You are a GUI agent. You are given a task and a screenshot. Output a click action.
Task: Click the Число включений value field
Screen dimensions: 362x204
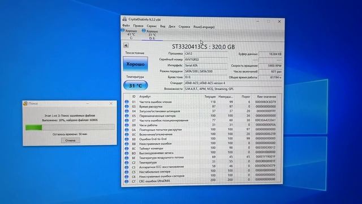pos(270,72)
